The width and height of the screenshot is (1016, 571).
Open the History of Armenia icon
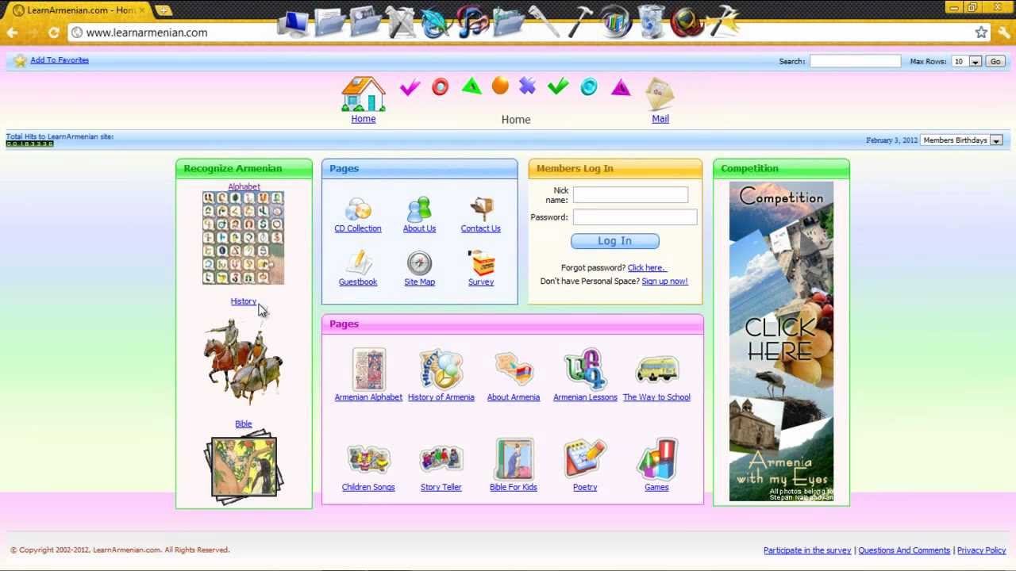click(441, 370)
